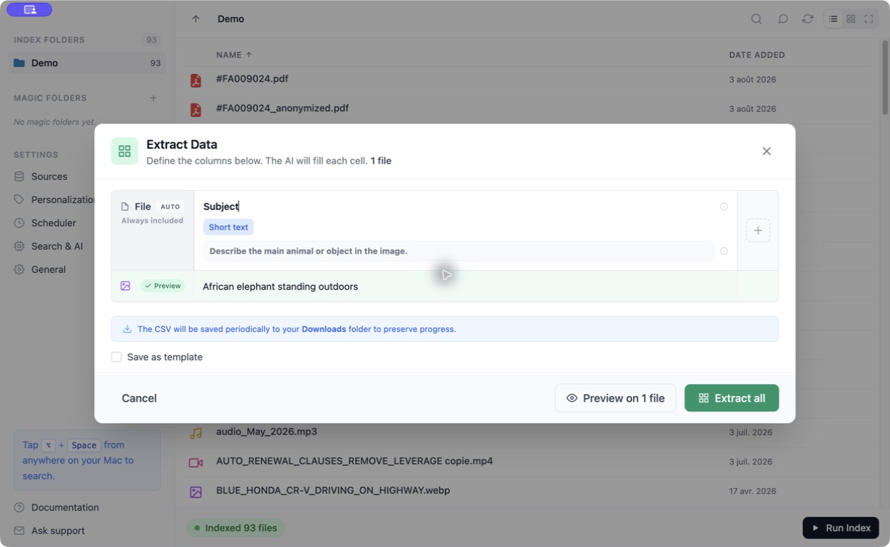
Task: Switch to grid view icon
Action: [x=851, y=19]
